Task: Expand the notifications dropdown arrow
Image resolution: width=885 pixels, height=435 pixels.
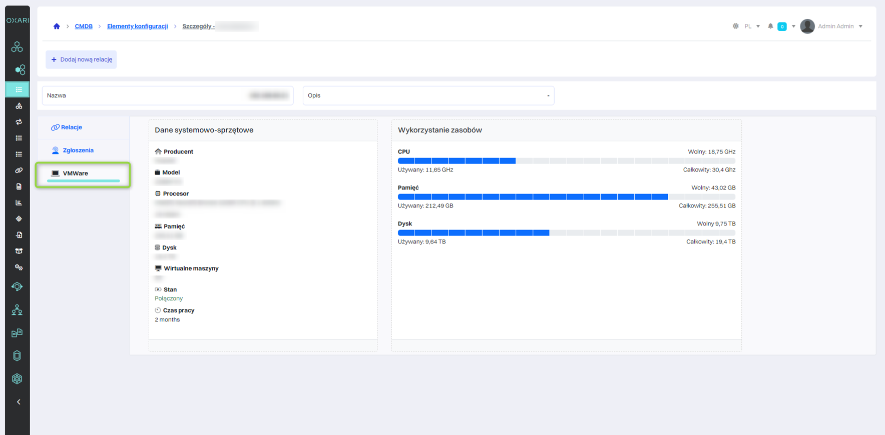Action: click(x=793, y=26)
